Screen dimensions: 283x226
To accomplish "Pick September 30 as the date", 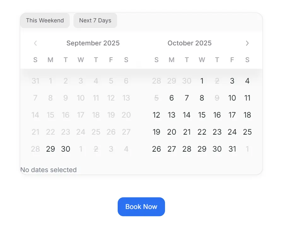I will pos(66,149).
